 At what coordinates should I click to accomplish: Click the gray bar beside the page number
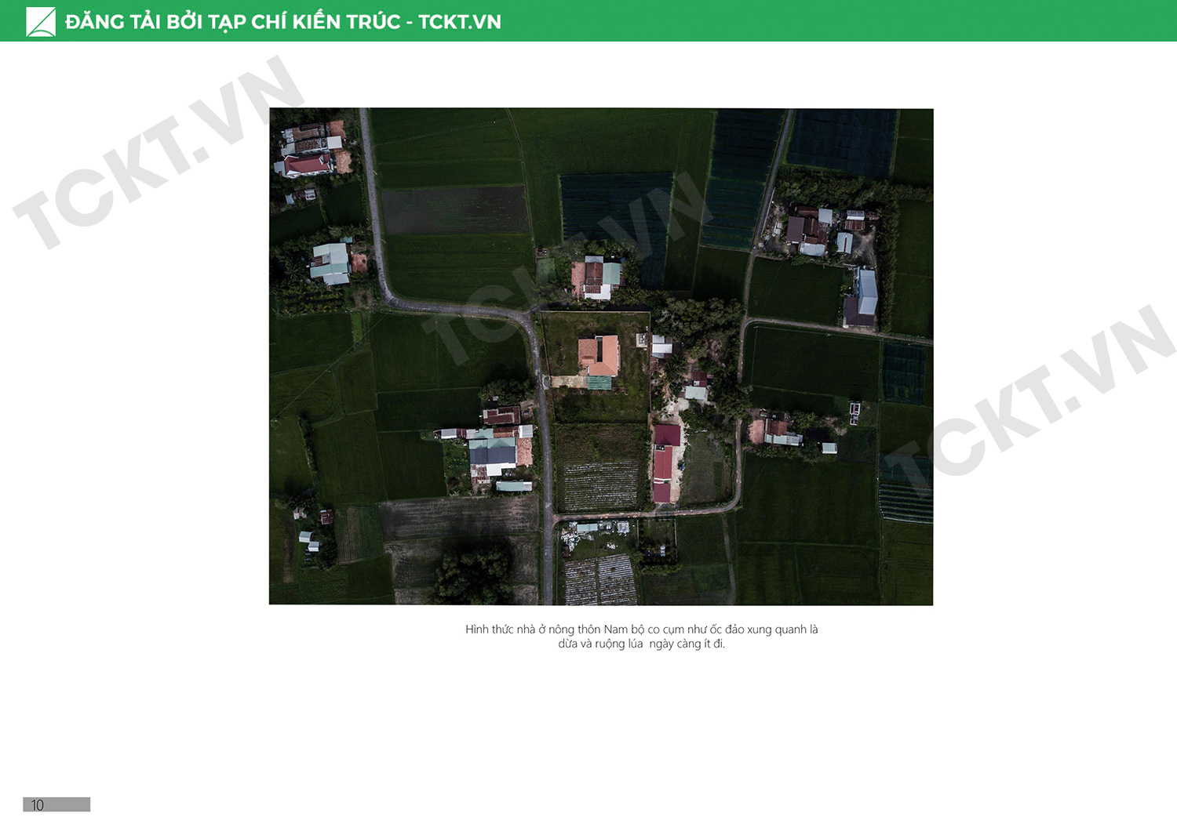(x=67, y=805)
